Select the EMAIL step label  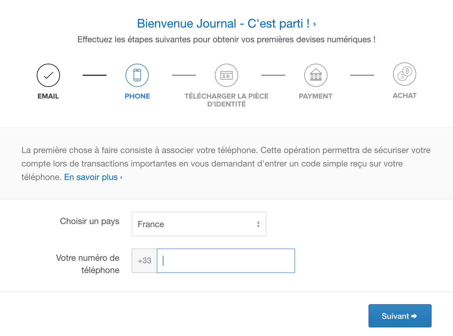coord(48,96)
